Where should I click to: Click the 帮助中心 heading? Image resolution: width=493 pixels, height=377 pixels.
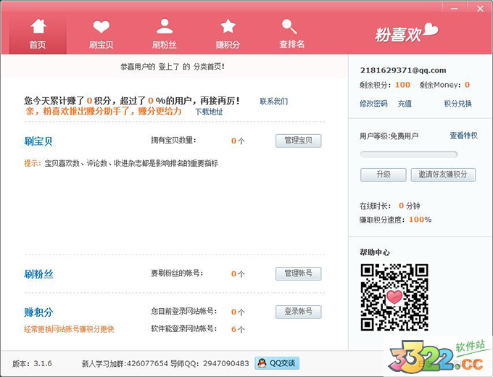point(375,252)
